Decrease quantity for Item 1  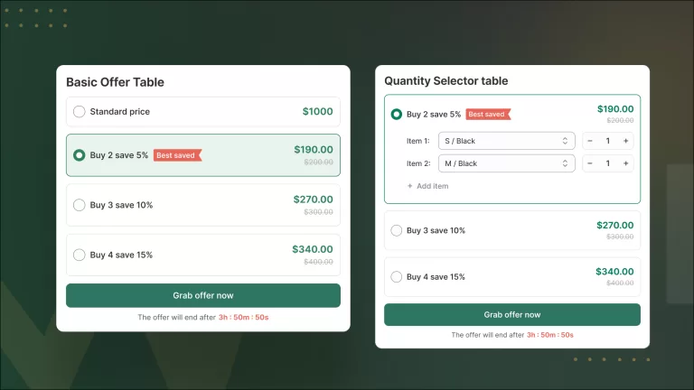click(590, 141)
